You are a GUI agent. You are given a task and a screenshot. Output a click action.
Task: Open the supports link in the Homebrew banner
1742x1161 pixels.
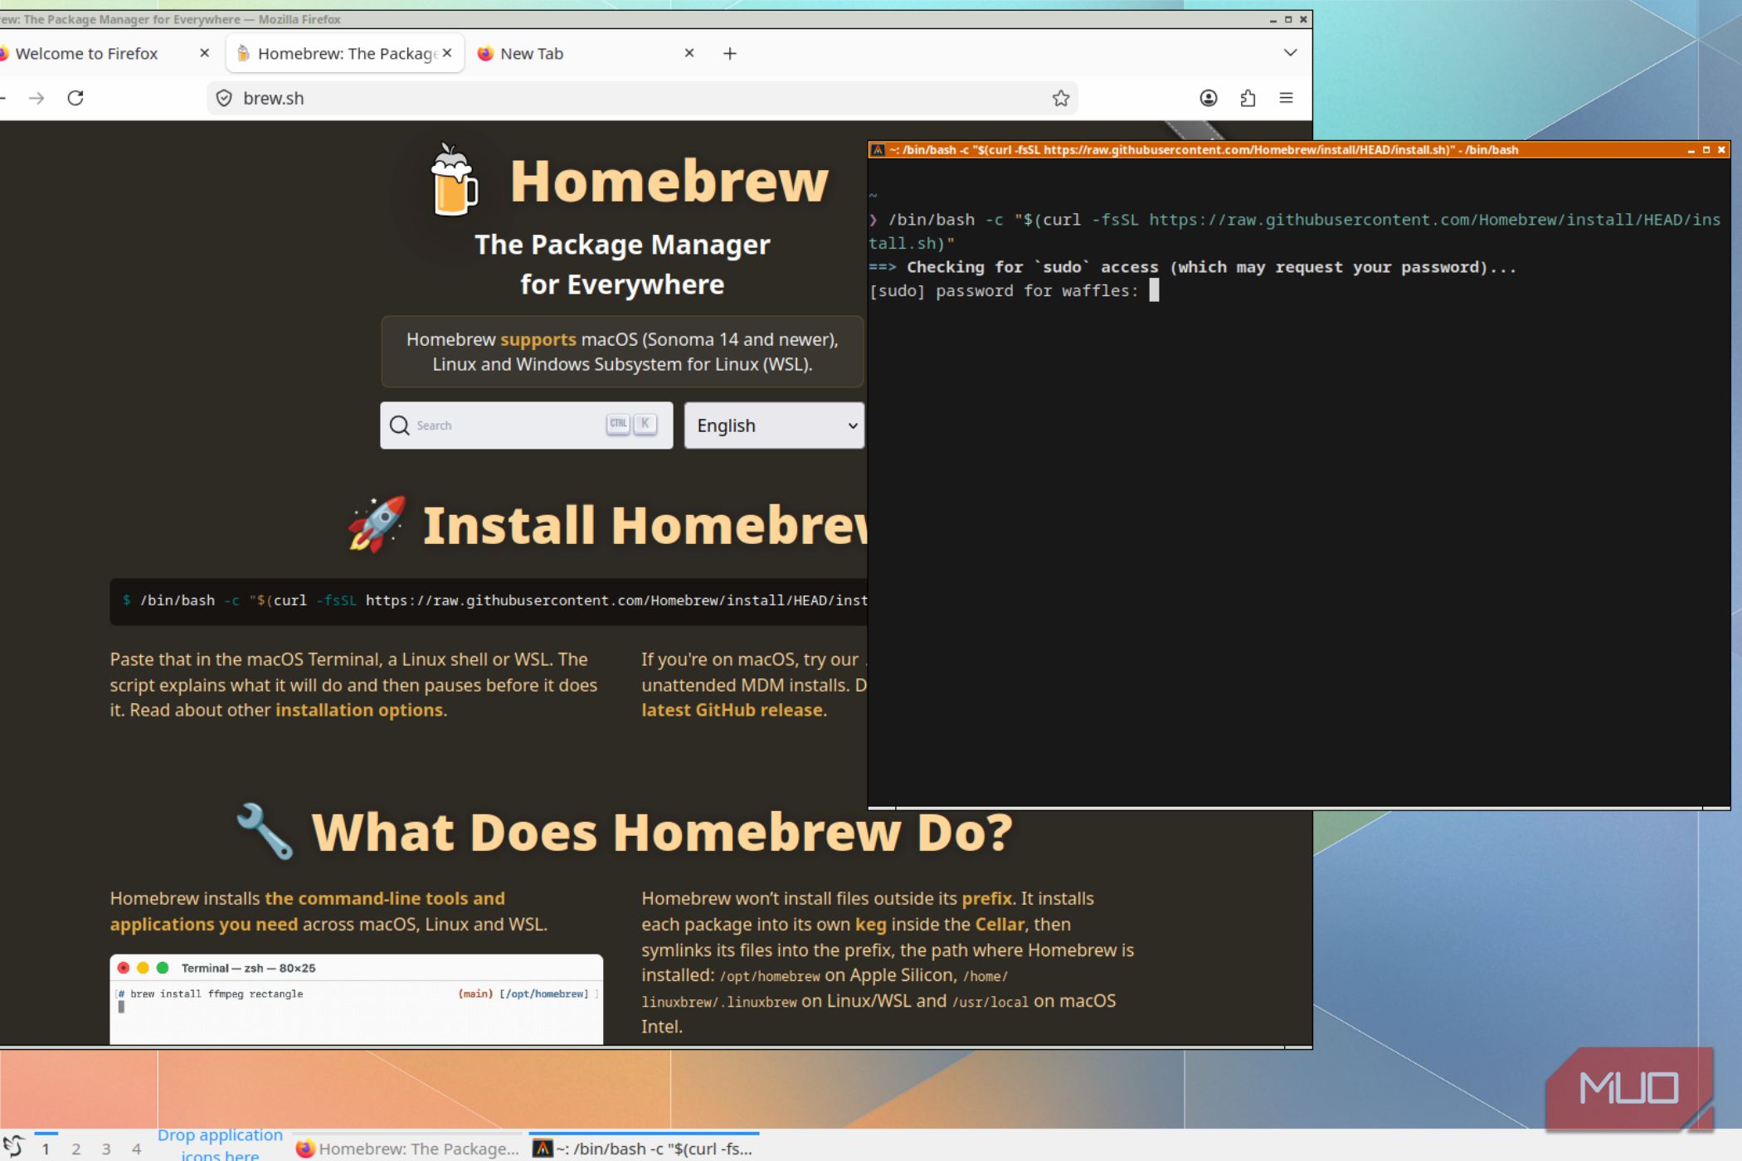point(538,339)
